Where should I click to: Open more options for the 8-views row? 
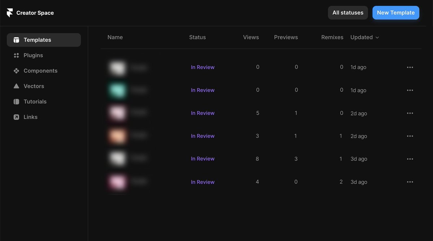coord(410,159)
